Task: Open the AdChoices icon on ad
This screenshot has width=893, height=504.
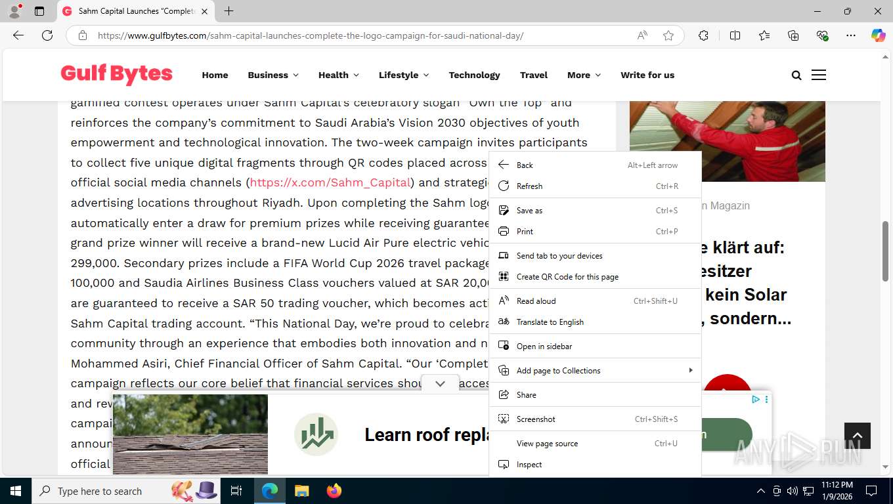Action: pos(756,399)
